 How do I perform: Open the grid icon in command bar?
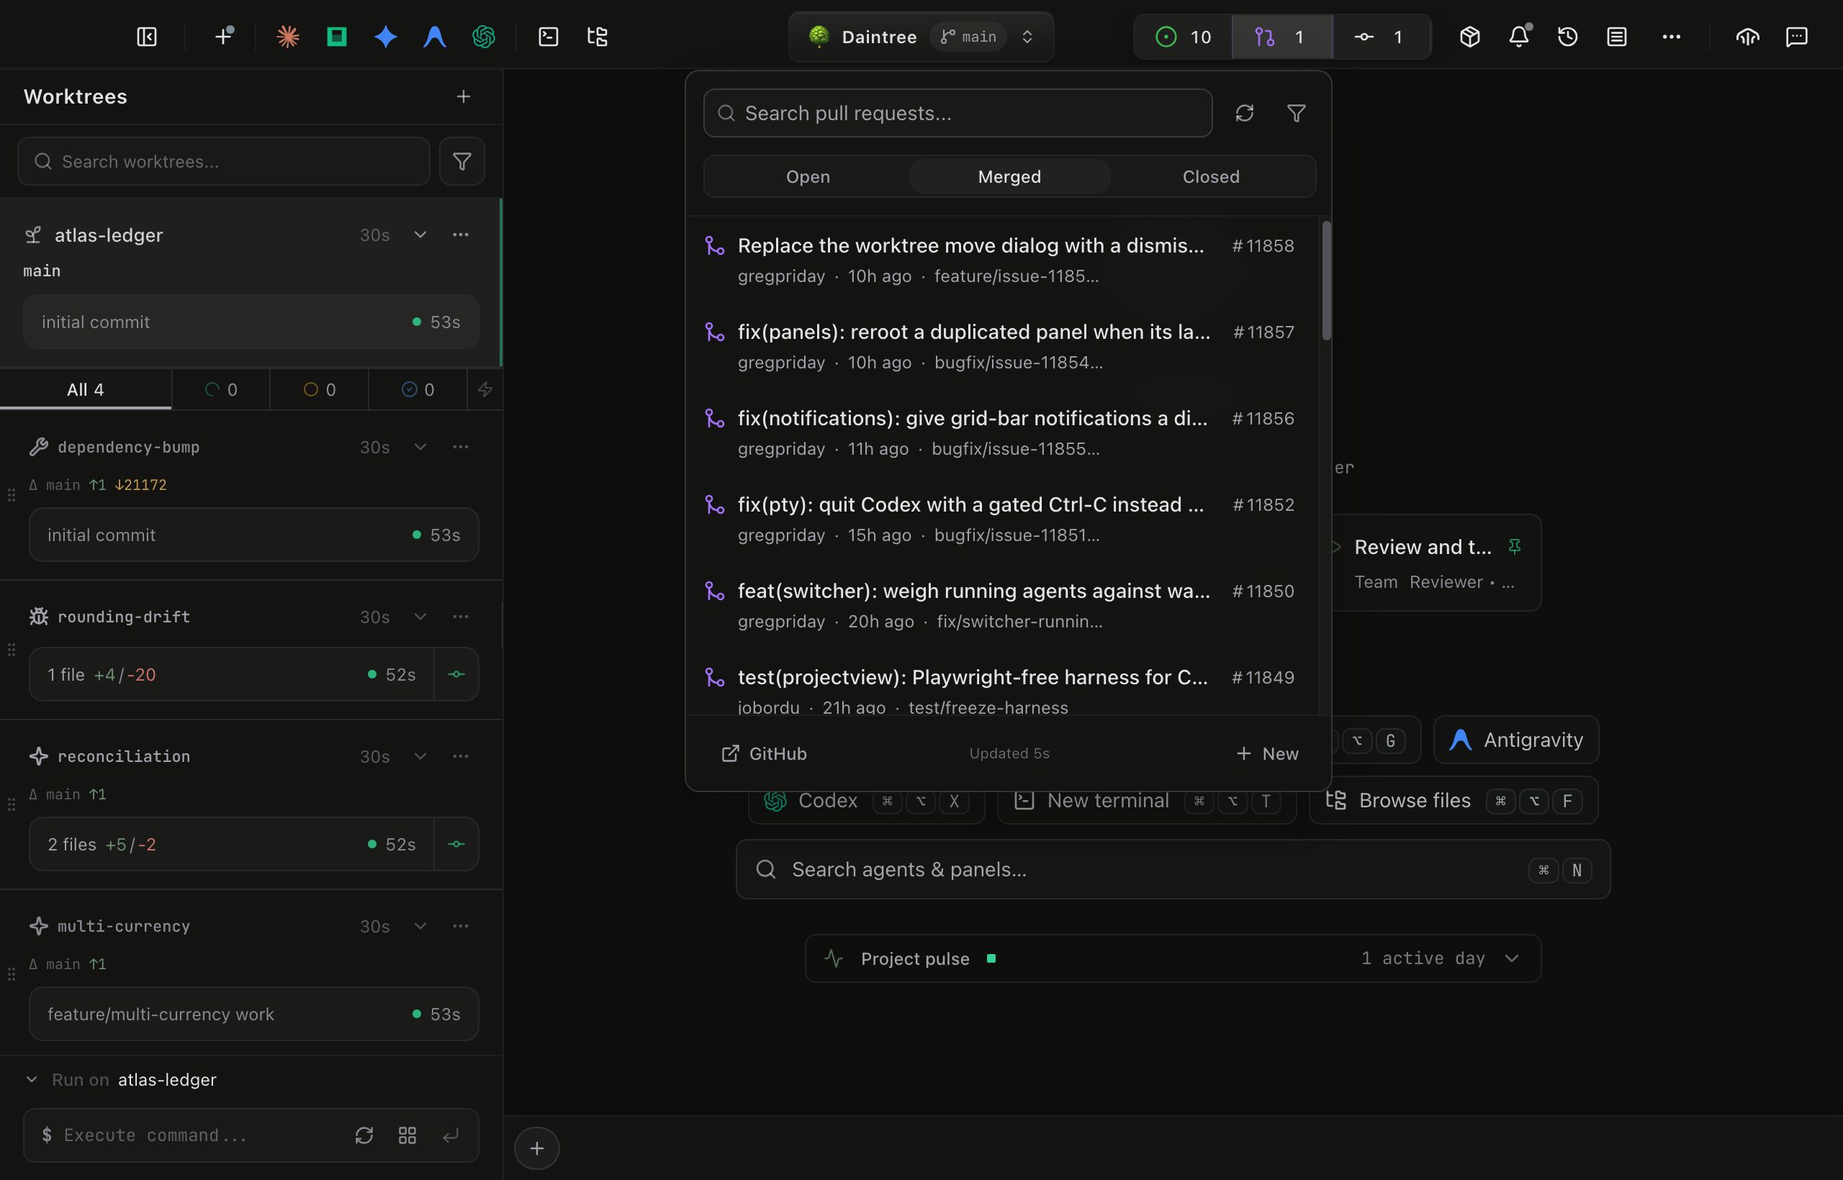point(407,1135)
